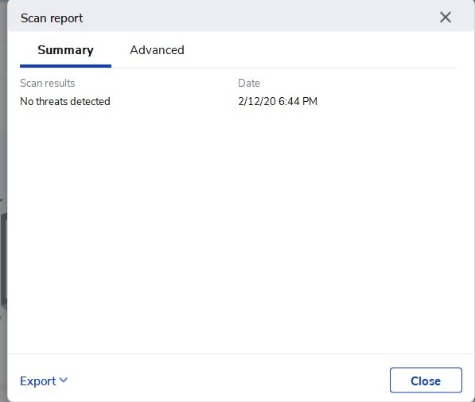475x402 pixels.
Task: Click the scan timestamp 2/12/20 6:44 PM
Action: (278, 101)
